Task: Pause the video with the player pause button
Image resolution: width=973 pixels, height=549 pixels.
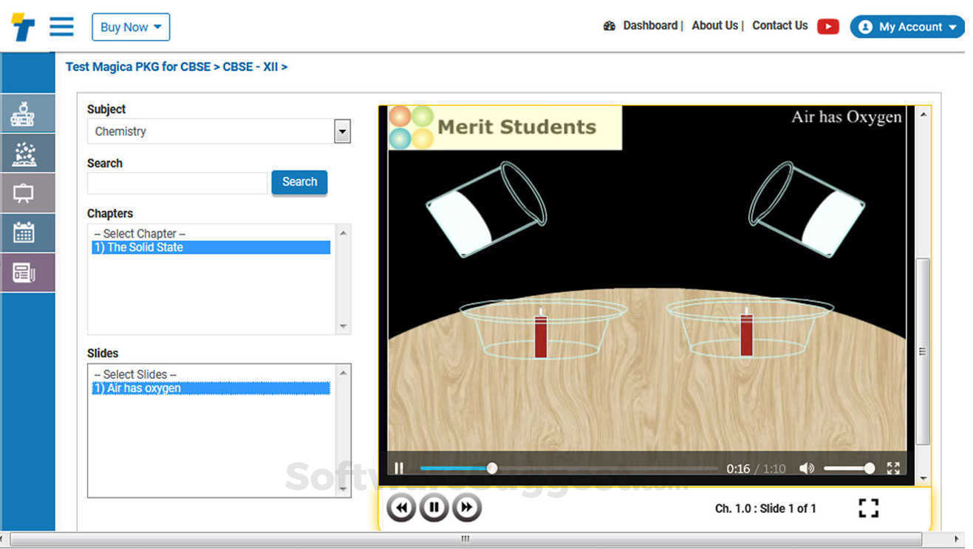Action: (x=399, y=468)
